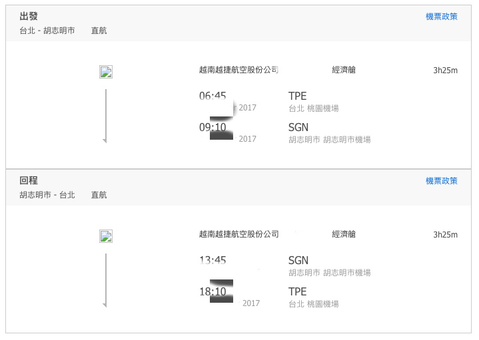
Task: Click the return flight airline logo icon
Action: tap(106, 236)
